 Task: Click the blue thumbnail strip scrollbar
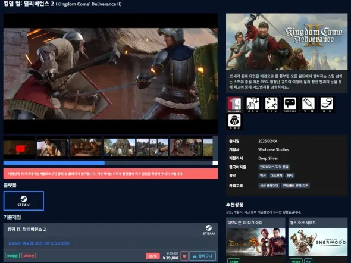(54, 163)
